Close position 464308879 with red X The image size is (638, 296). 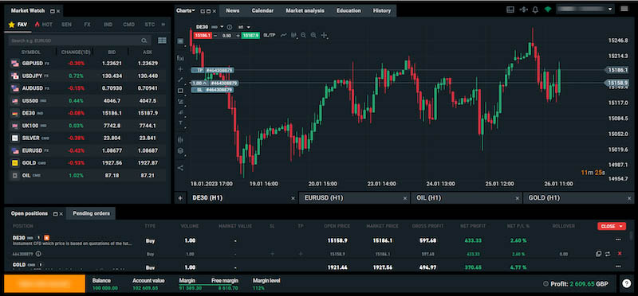620,254
